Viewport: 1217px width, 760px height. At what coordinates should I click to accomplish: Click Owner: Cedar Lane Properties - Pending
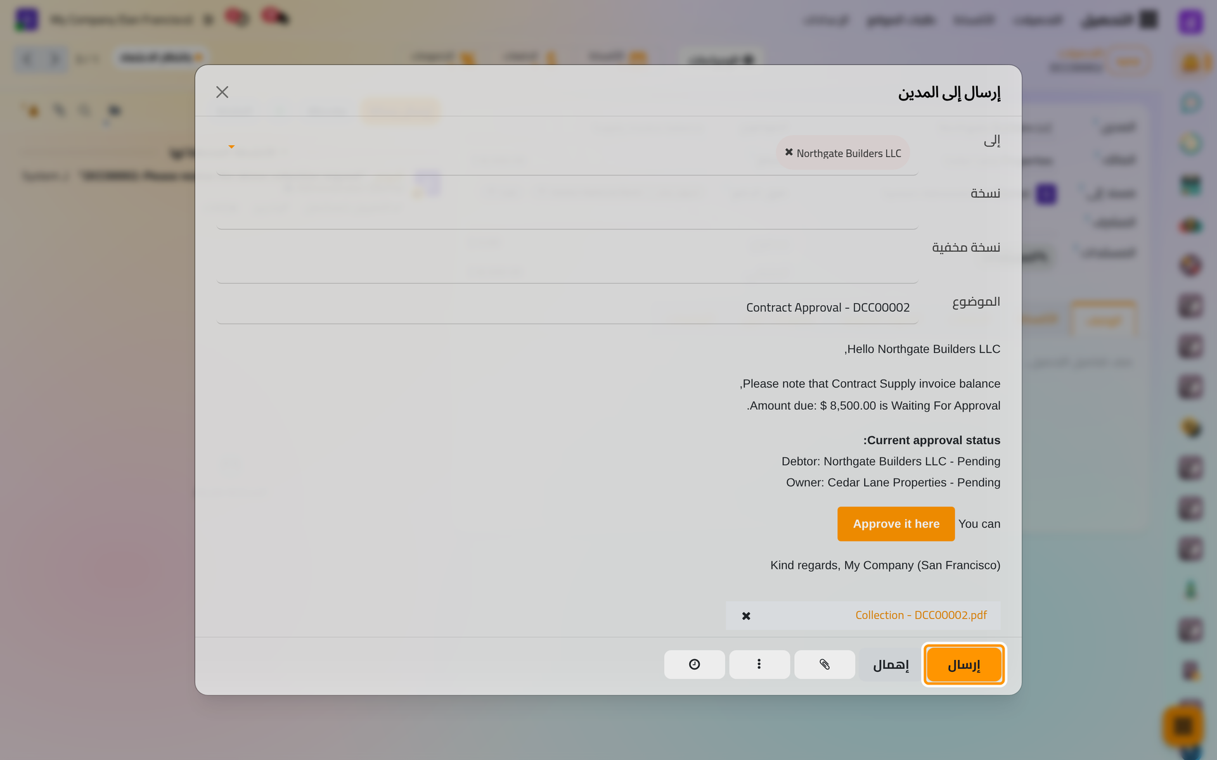pos(893,483)
